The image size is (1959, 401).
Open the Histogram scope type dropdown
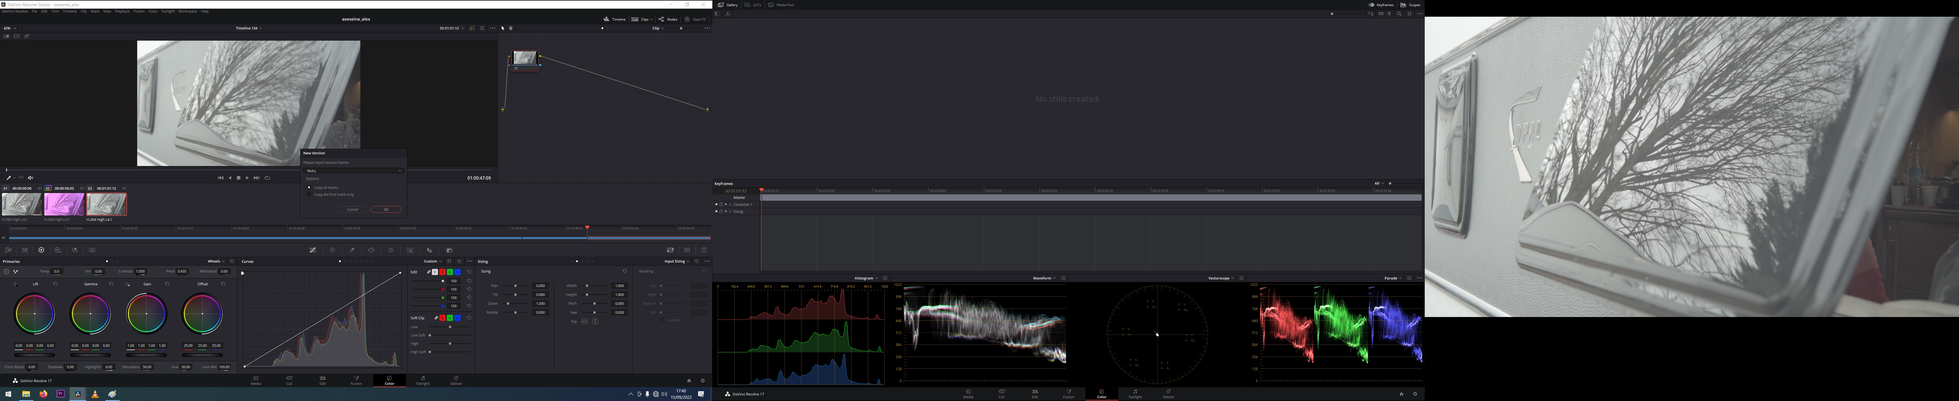866,278
